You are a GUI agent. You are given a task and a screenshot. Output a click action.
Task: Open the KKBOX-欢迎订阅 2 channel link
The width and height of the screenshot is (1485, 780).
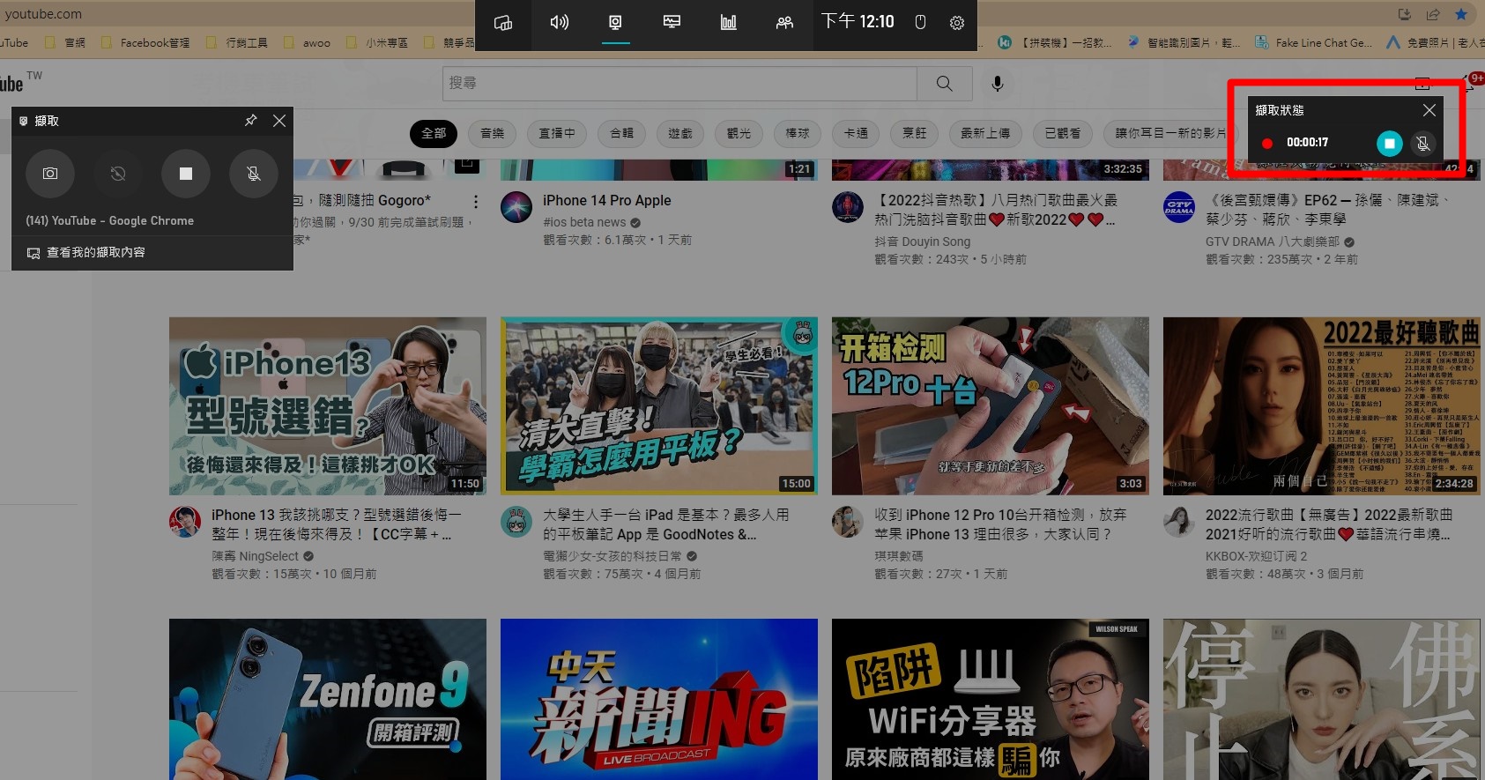[1257, 556]
